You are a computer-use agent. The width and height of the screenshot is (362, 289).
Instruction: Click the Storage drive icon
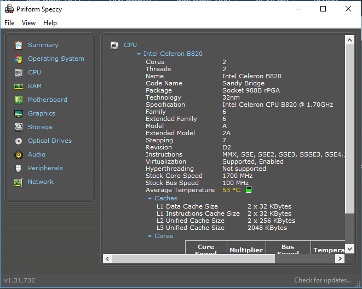click(19, 128)
